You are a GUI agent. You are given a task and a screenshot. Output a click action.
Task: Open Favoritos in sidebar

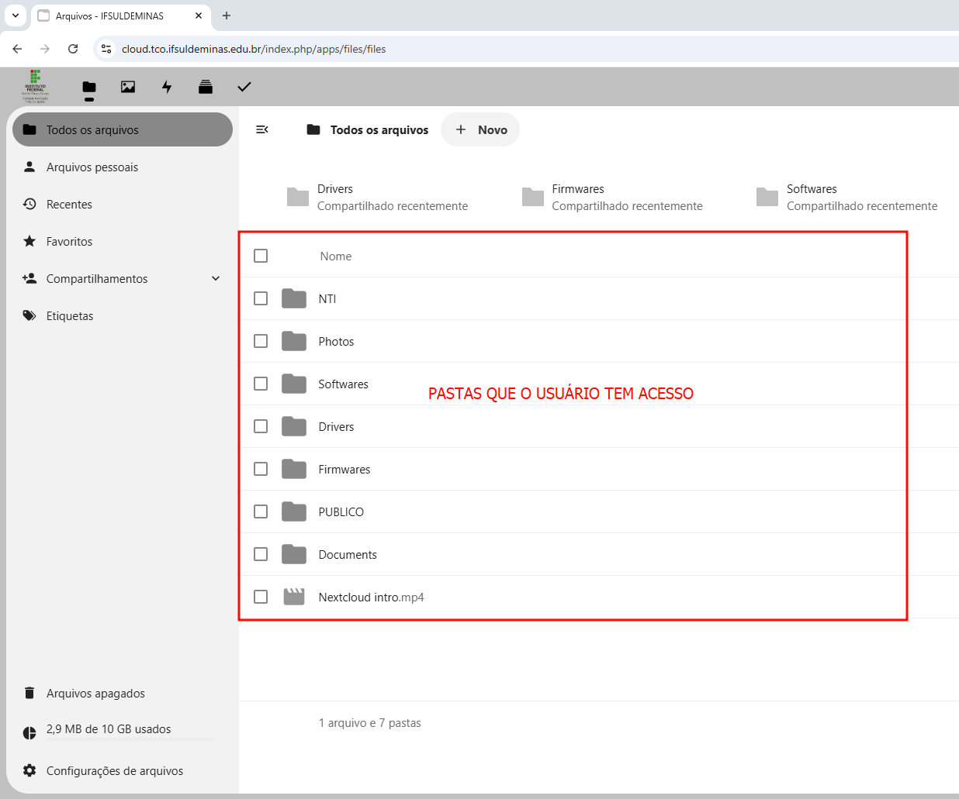[123, 241]
